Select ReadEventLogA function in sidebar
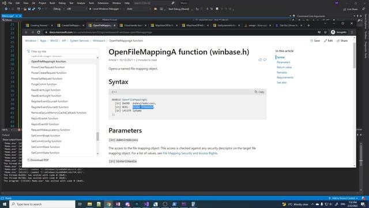 pyautogui.click(x=46, y=90)
